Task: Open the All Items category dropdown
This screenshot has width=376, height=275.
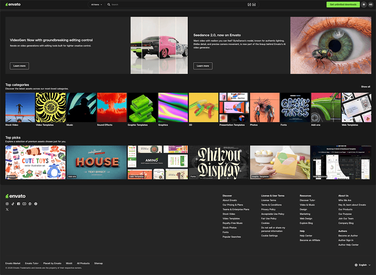Action: [x=97, y=5]
